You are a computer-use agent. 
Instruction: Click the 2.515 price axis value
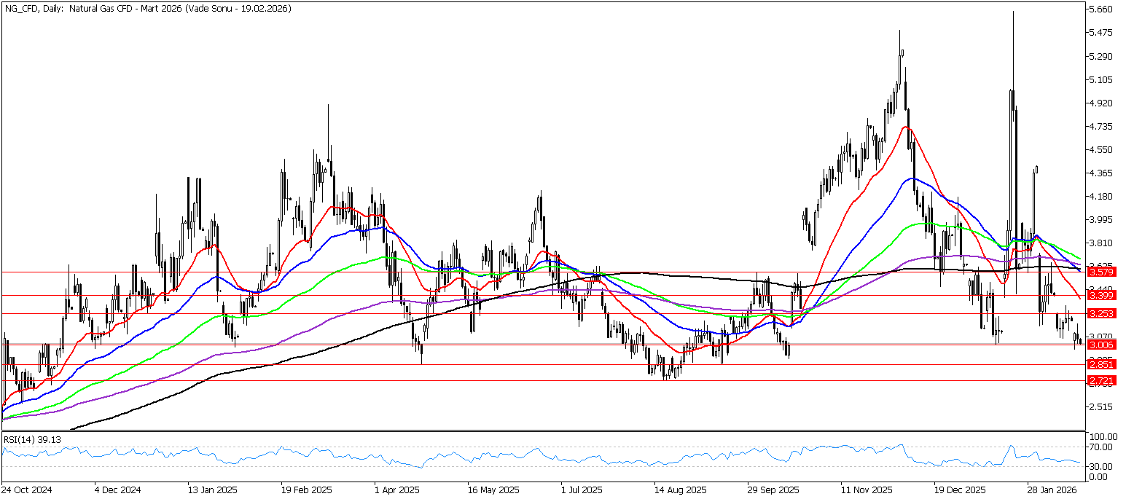pos(1099,406)
